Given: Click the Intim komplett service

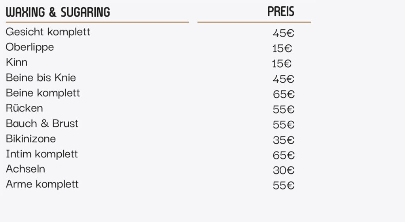Looking at the screenshot, I should (42, 154).
